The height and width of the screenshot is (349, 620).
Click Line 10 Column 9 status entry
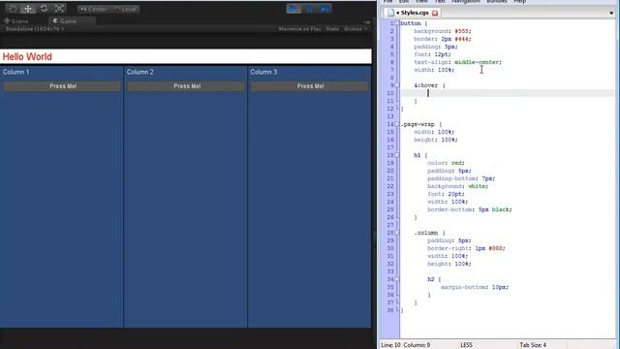[406, 345]
